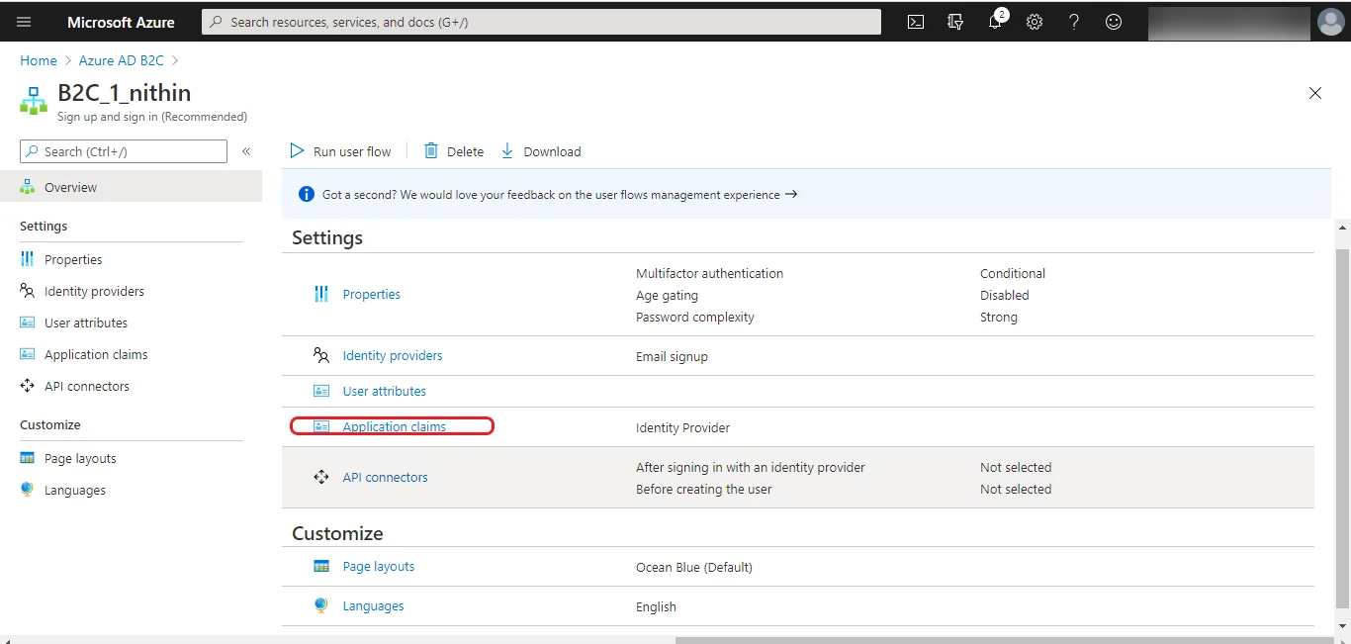Navigate to Home via breadcrumb

[39, 60]
